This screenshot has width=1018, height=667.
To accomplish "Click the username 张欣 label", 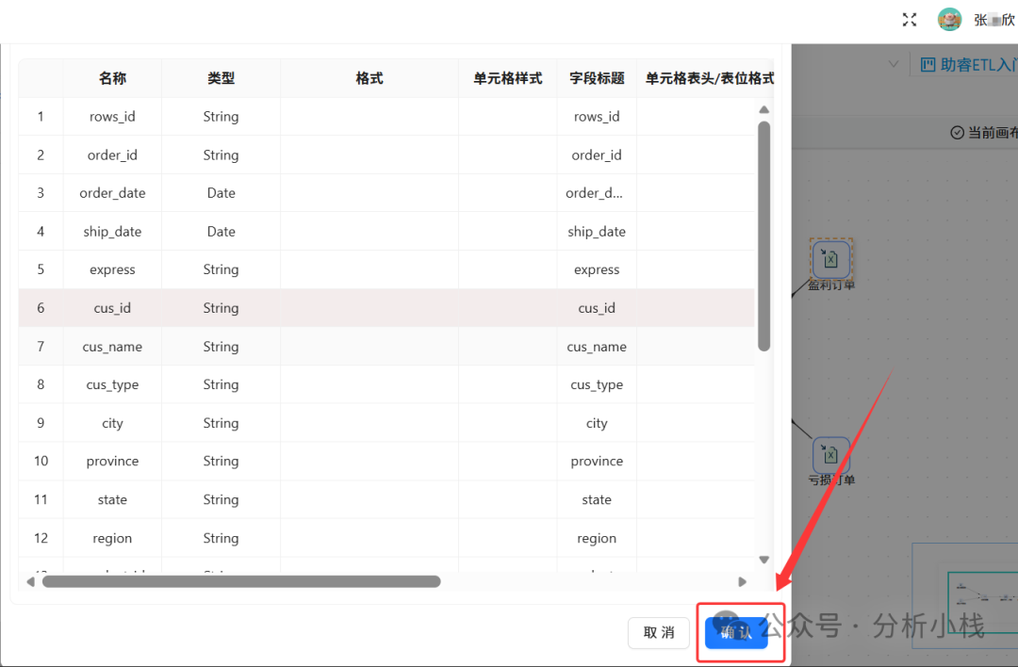I will [x=994, y=20].
